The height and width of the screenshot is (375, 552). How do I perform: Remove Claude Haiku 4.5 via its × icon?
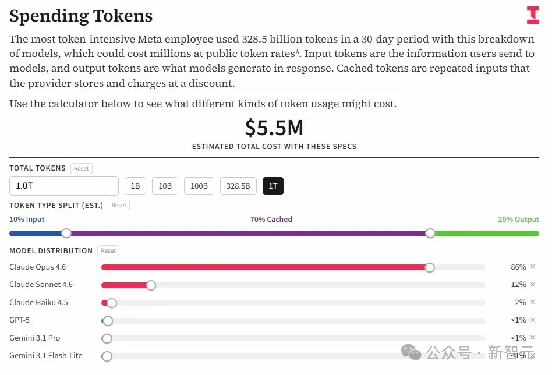coord(533,302)
